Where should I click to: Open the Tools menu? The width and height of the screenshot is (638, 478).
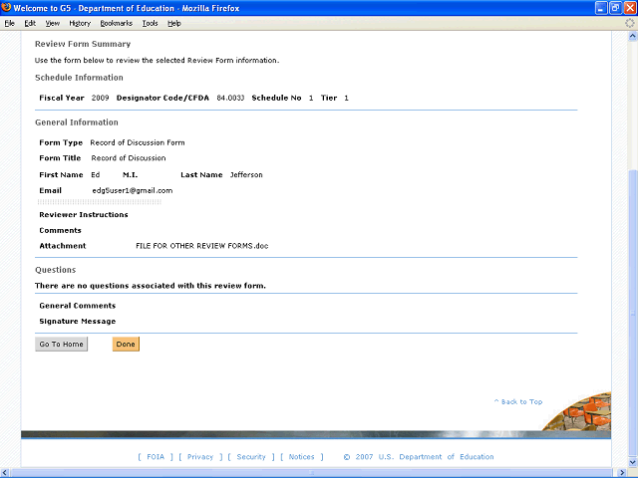[151, 24]
